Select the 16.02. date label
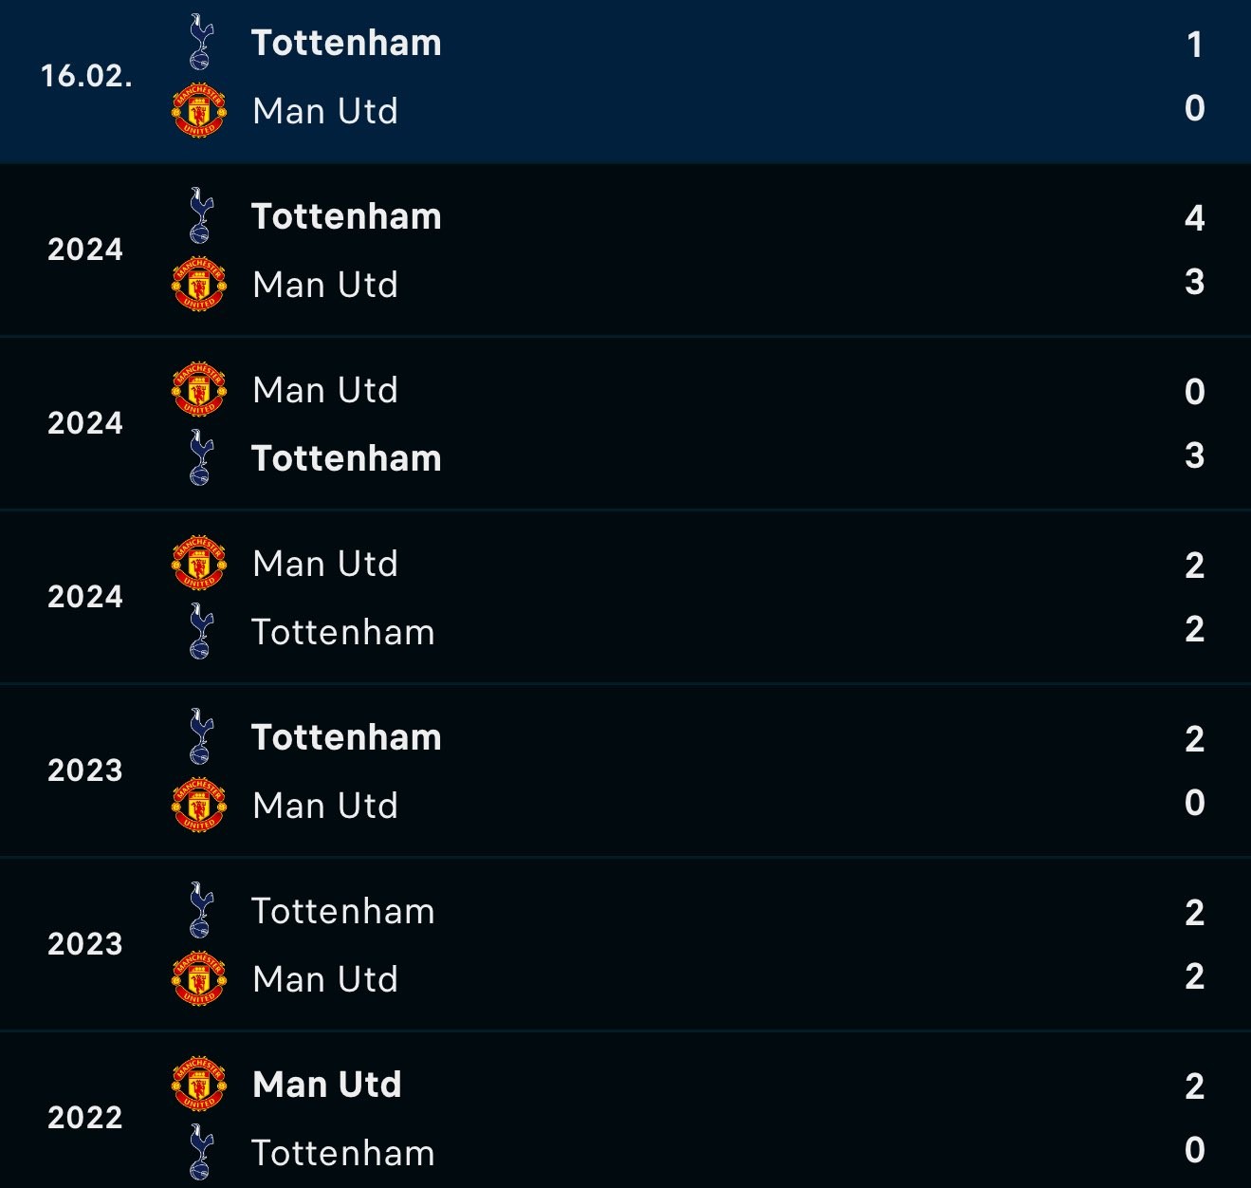Screen dimensions: 1251x1188 [86, 76]
